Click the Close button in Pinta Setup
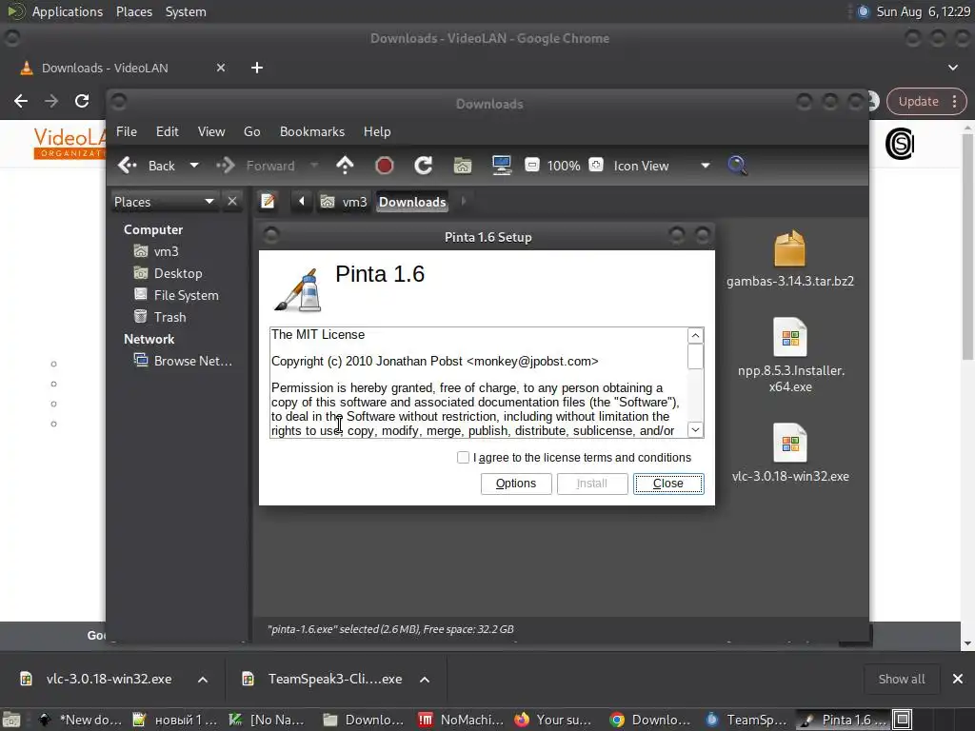Screen dimensions: 975x731 click(668, 484)
